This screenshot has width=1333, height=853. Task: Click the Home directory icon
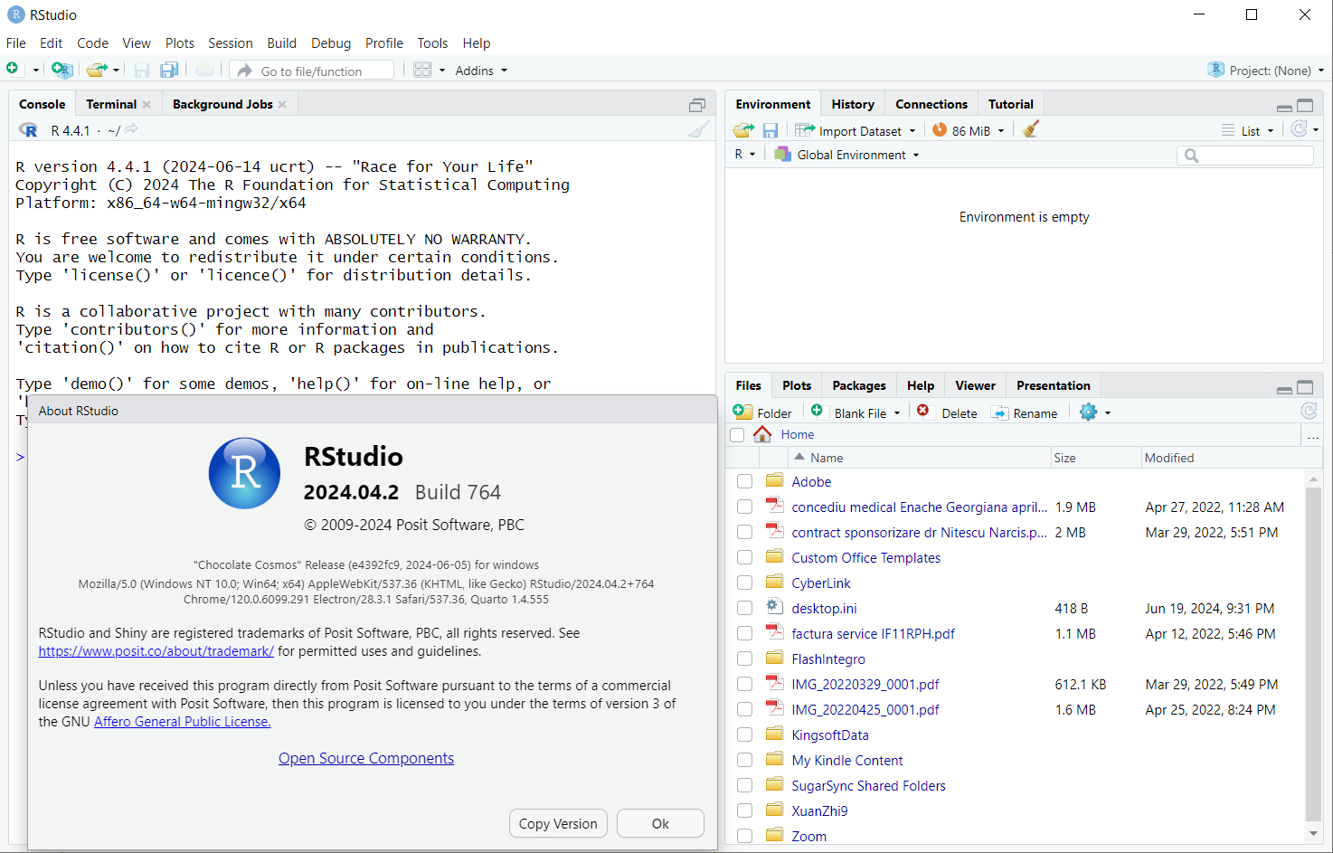point(762,434)
